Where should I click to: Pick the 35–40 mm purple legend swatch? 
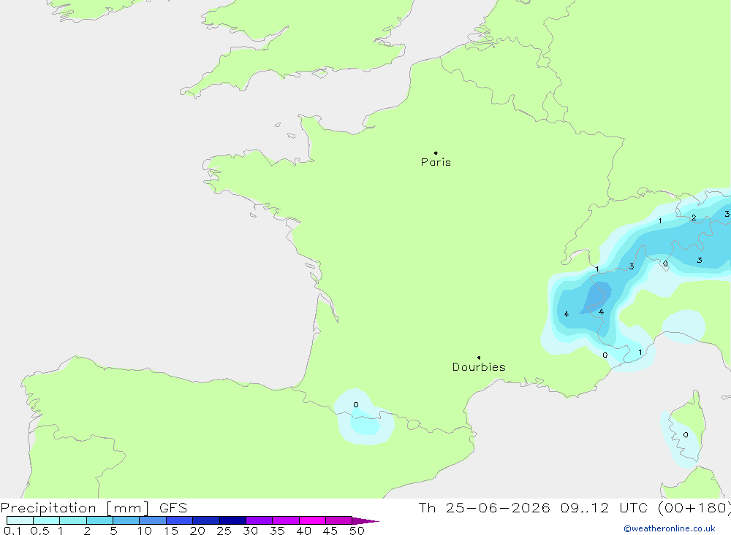pos(285,520)
